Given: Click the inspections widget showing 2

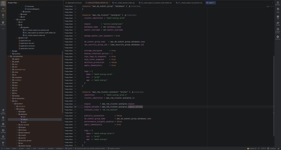Looking at the screenshot, I should (x=268, y=7).
